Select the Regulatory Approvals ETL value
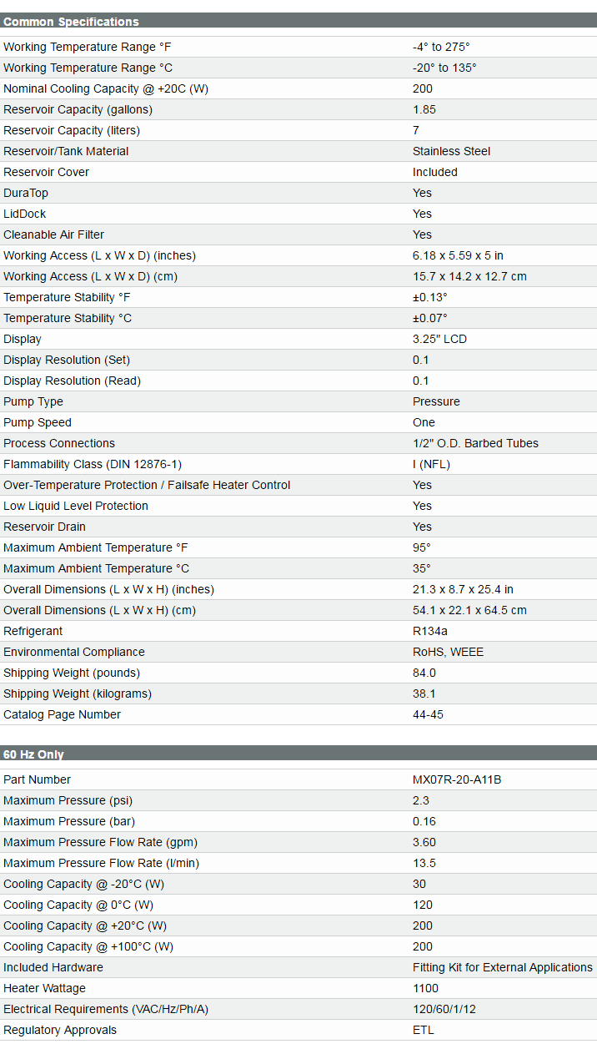This screenshot has height=1054, width=597. point(423,1030)
